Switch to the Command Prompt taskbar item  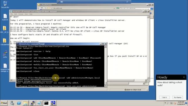pyautogui.click(x=46, y=103)
